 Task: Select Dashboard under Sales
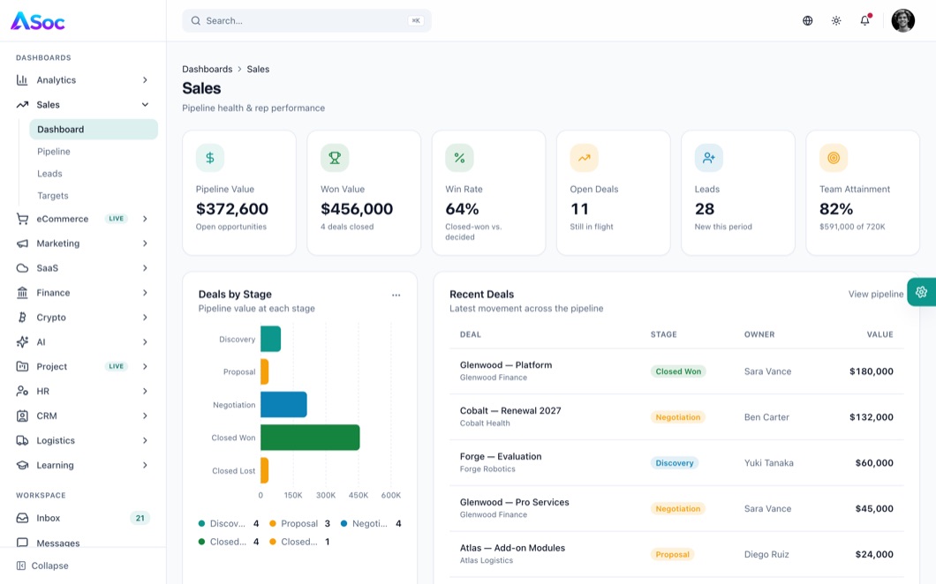click(x=94, y=130)
